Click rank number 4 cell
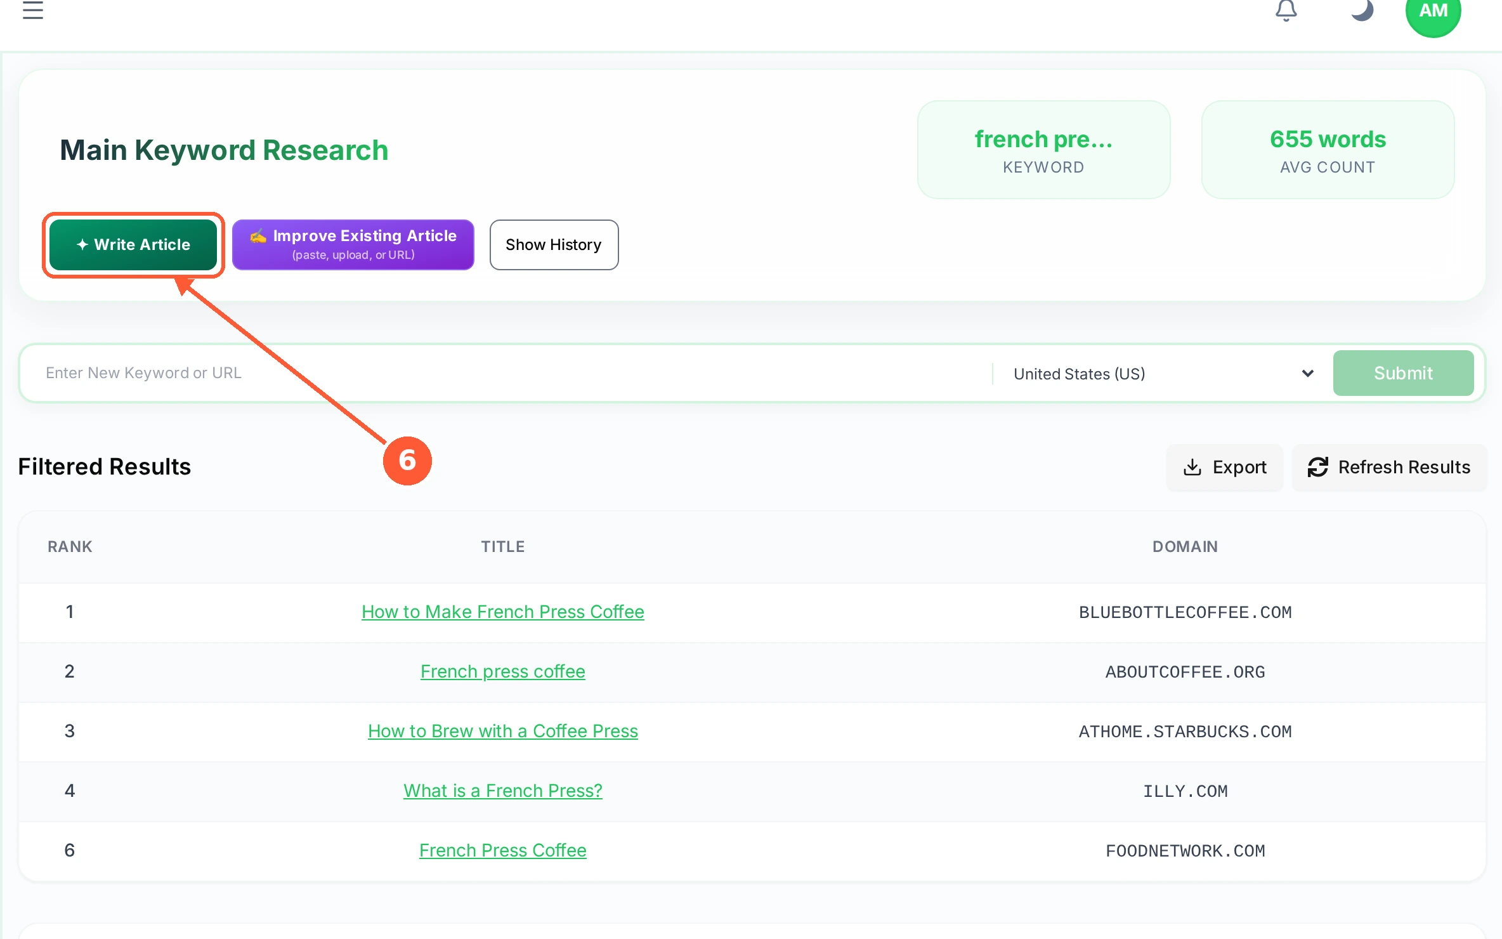The image size is (1502, 939). [x=70, y=791]
